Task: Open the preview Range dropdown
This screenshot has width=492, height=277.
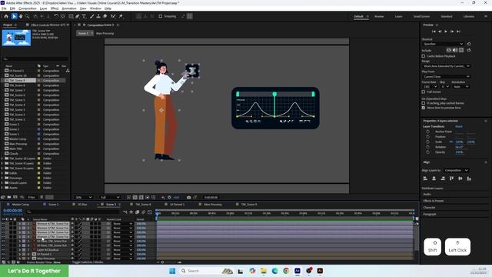Action: (x=446, y=66)
